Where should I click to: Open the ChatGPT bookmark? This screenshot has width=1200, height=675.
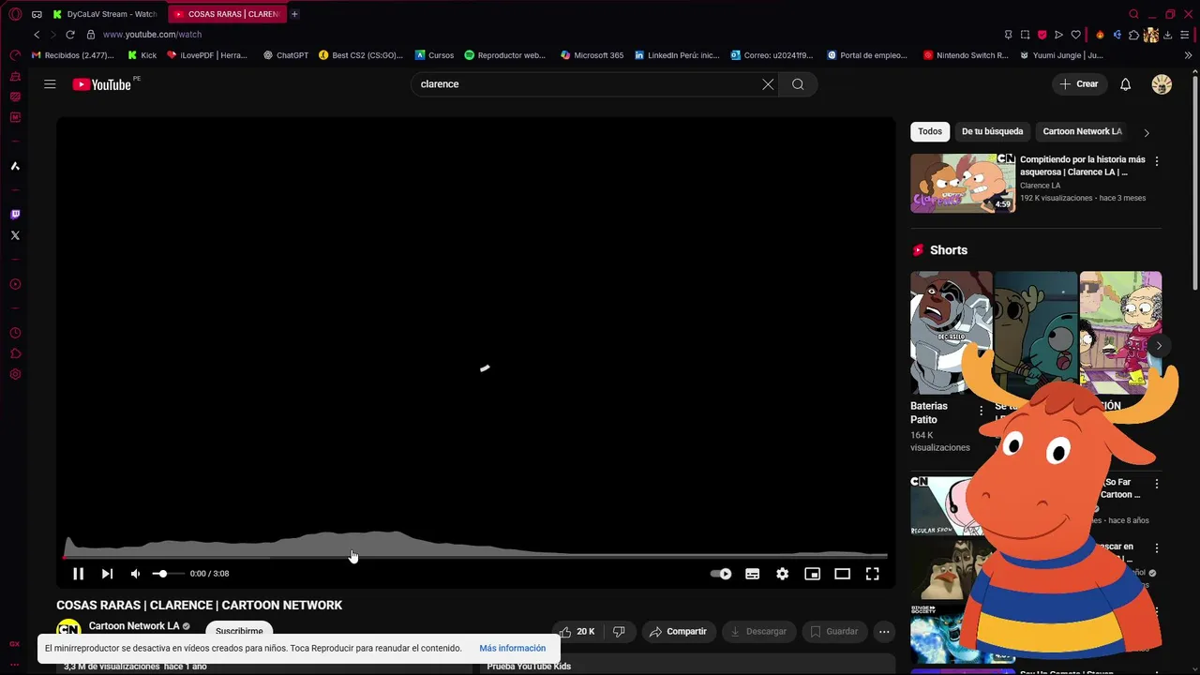[286, 55]
